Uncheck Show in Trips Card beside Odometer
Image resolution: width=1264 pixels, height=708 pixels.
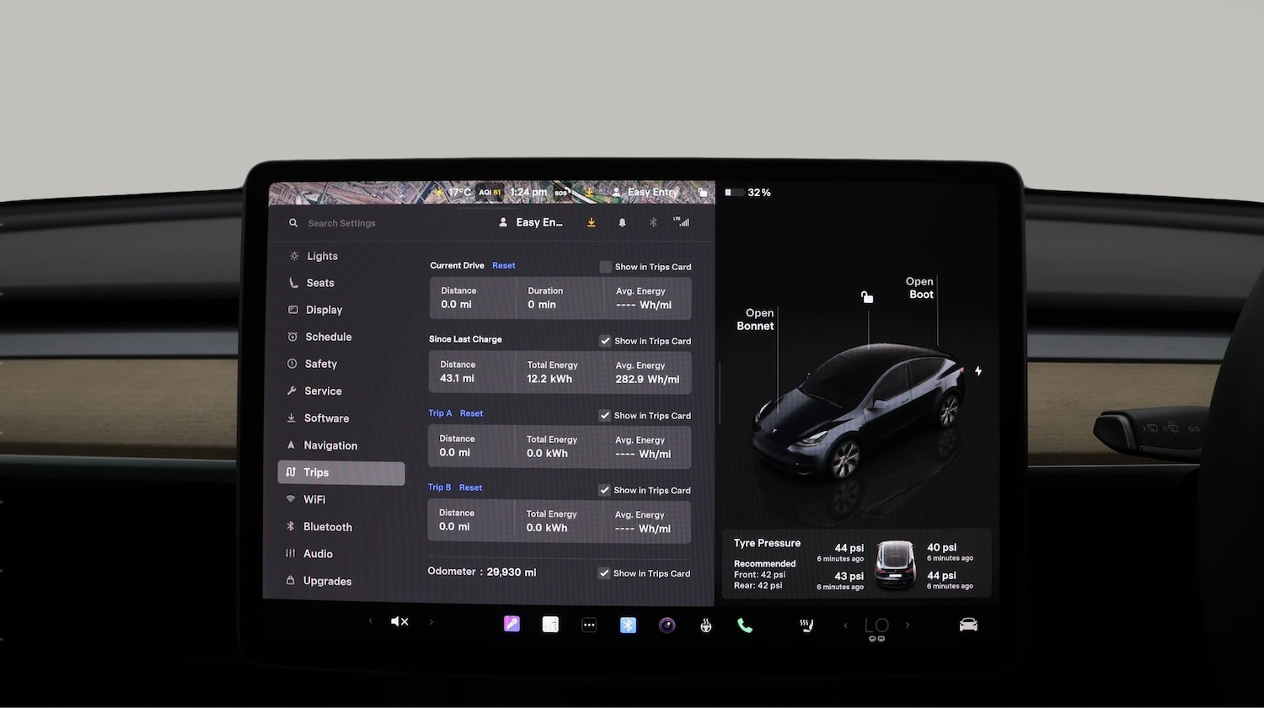coord(604,572)
